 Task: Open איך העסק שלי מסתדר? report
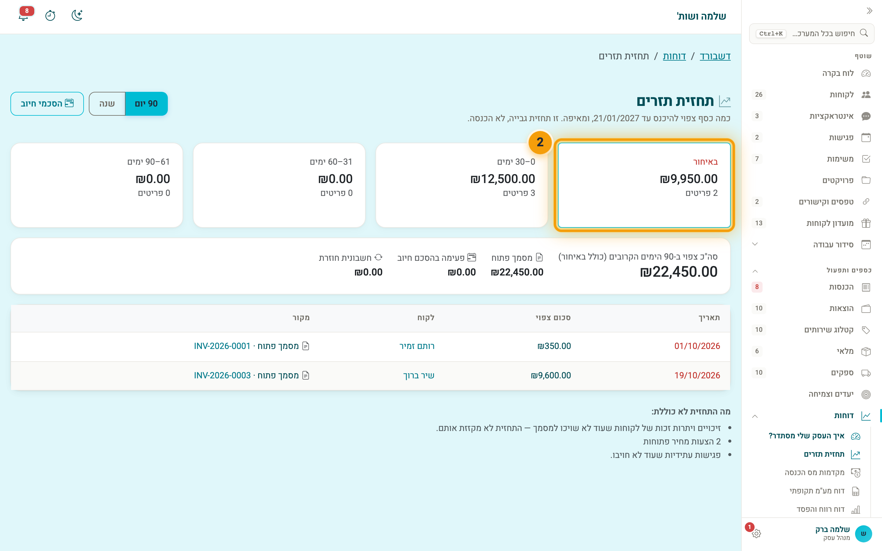[815, 436]
